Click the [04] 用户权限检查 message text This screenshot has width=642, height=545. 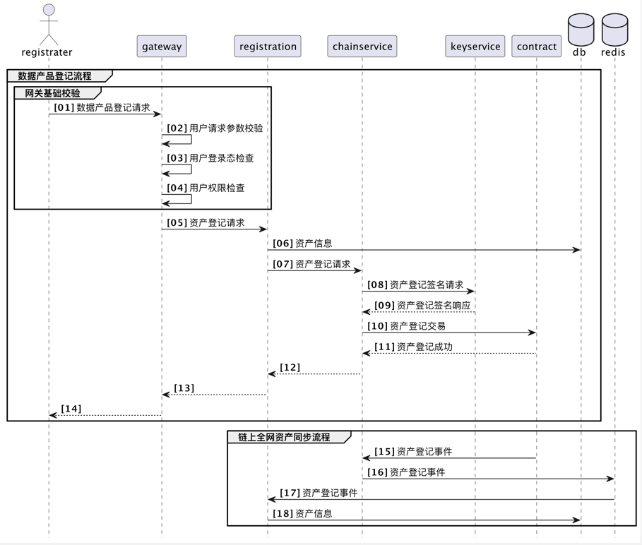[206, 188]
